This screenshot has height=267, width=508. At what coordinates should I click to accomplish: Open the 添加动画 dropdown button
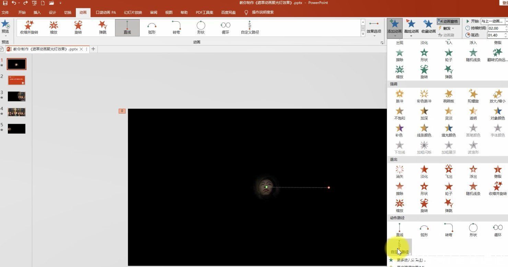click(395, 27)
